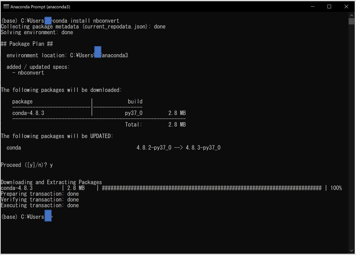Minimize the Anaconda Prompt window
356x255 pixels.
click(313, 7)
